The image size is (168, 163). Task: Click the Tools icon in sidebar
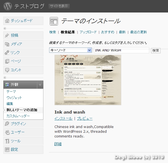point(7,141)
